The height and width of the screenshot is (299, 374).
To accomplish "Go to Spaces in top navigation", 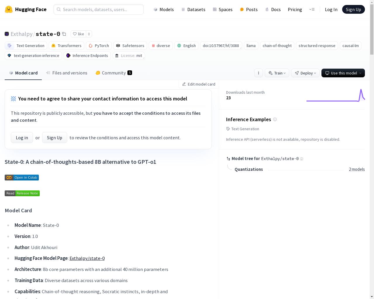I will tap(223, 9).
